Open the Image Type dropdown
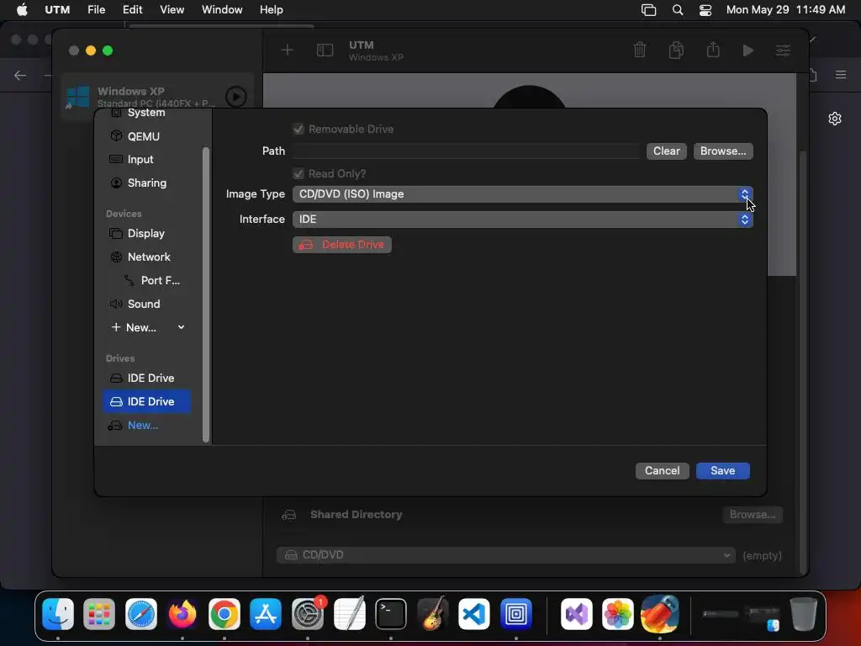This screenshot has height=646, width=861. pos(523,194)
